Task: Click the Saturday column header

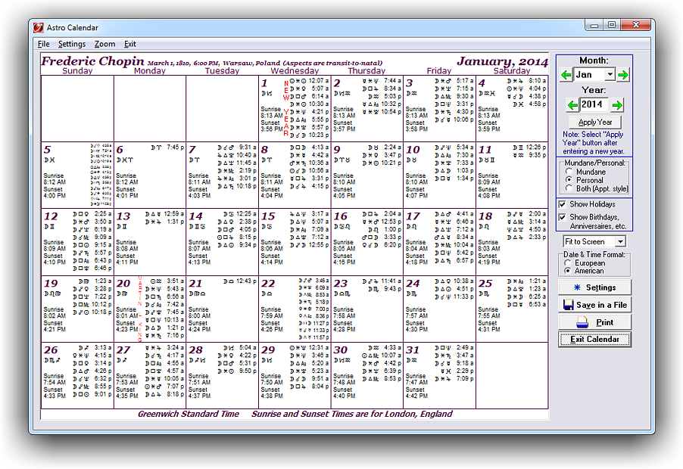Action: [512, 71]
